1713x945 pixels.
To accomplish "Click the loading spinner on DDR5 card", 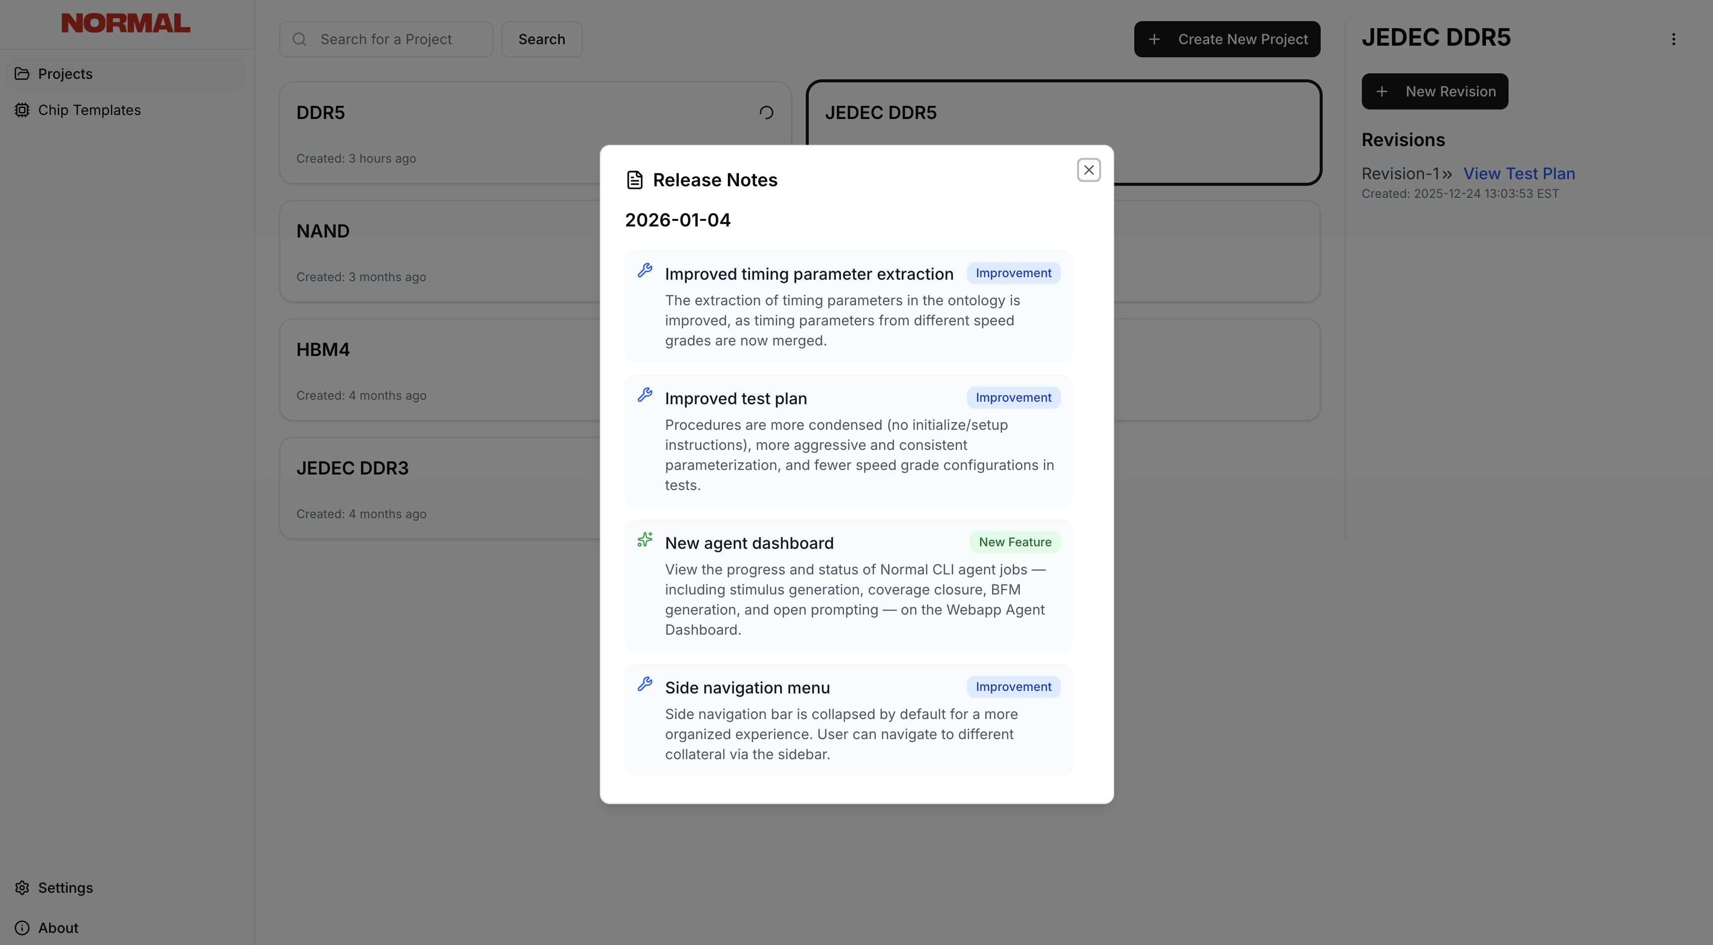I will pos(766,112).
